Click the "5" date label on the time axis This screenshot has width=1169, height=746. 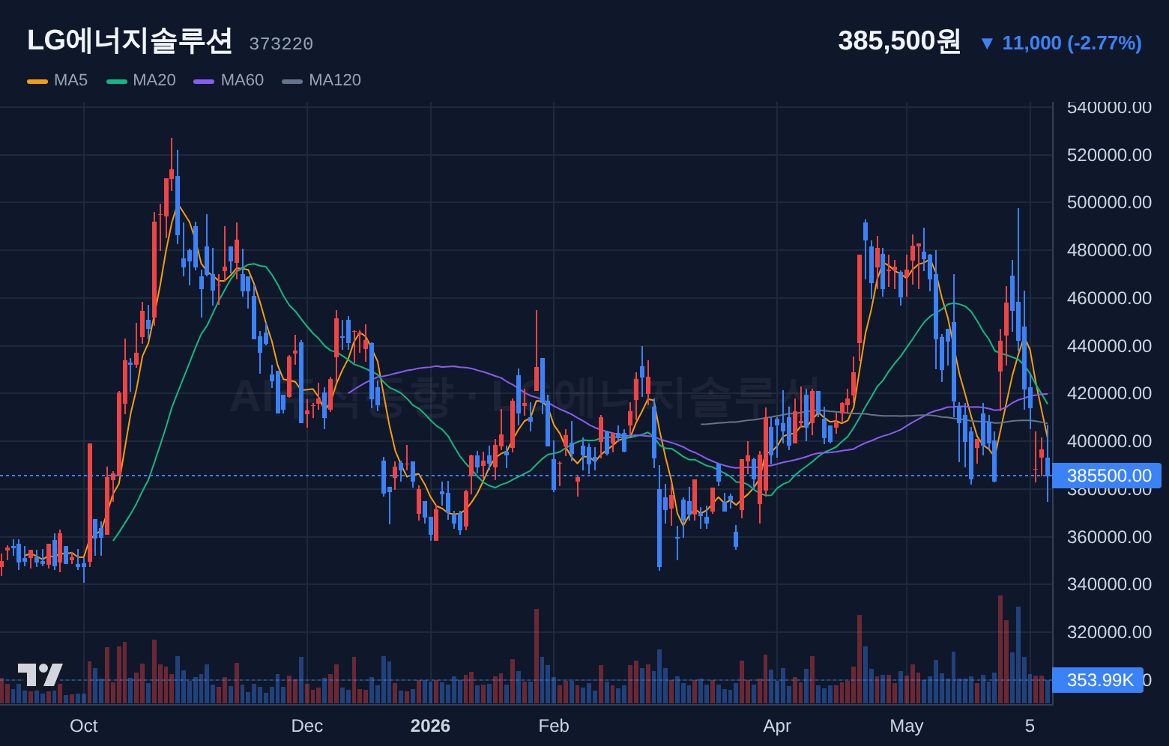(x=1030, y=726)
